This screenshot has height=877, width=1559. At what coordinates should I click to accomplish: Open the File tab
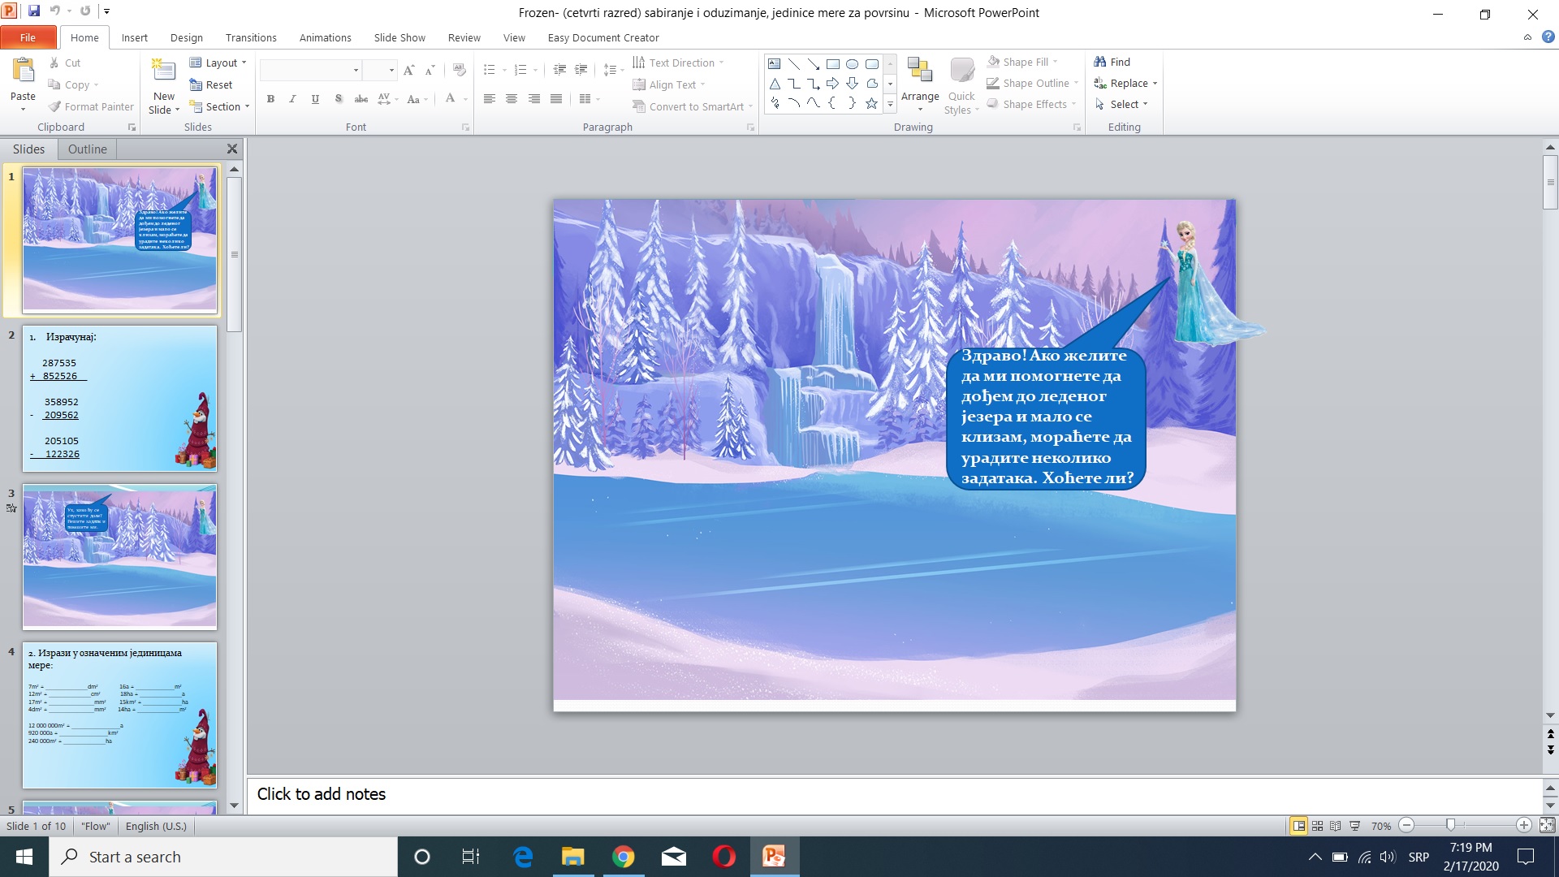(28, 37)
